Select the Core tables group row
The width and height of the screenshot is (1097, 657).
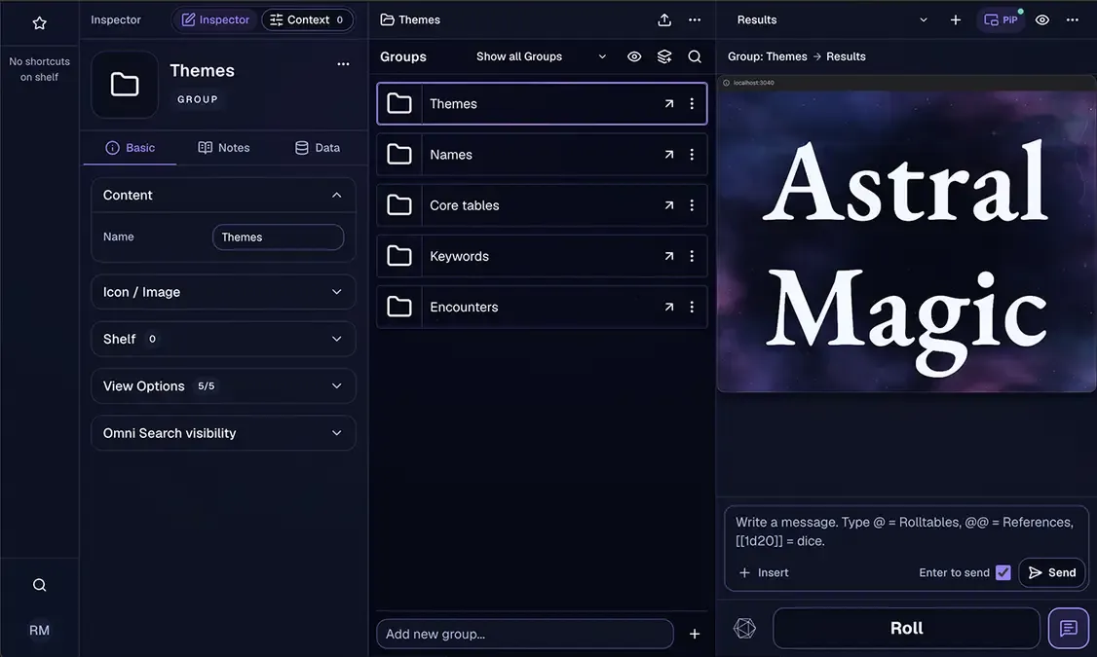tap(542, 205)
